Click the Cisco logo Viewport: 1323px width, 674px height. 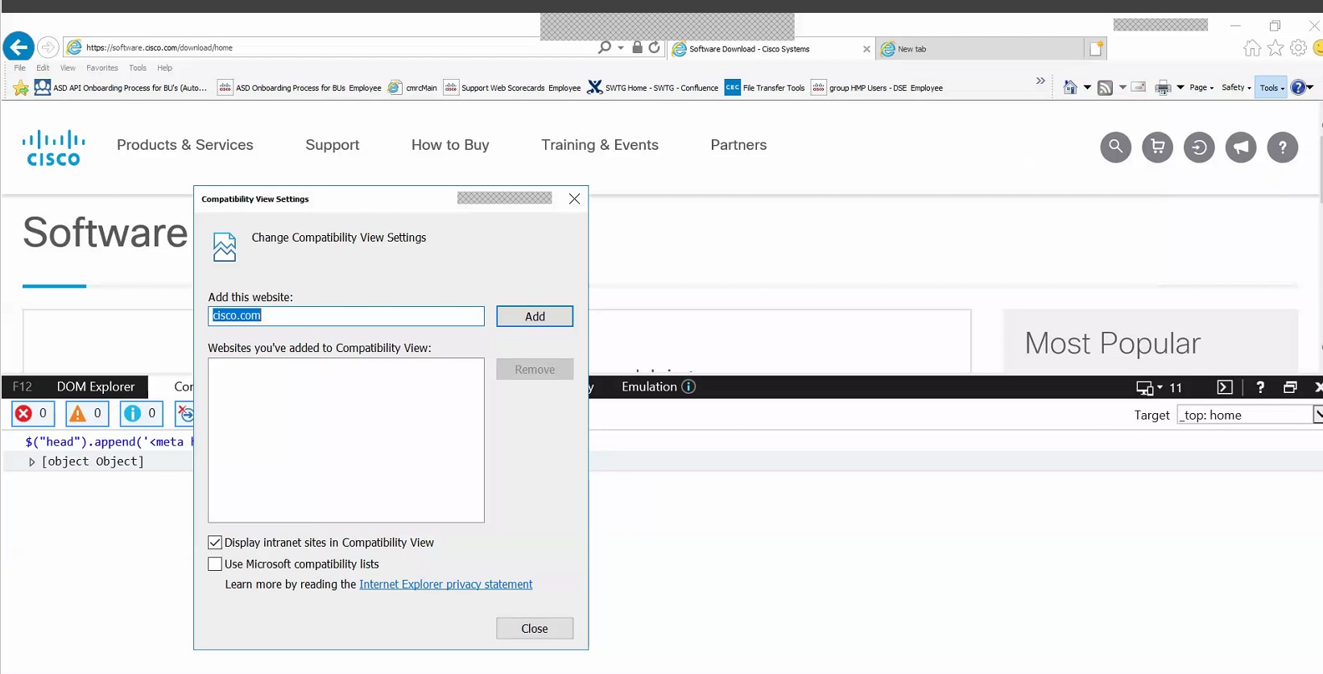(54, 147)
